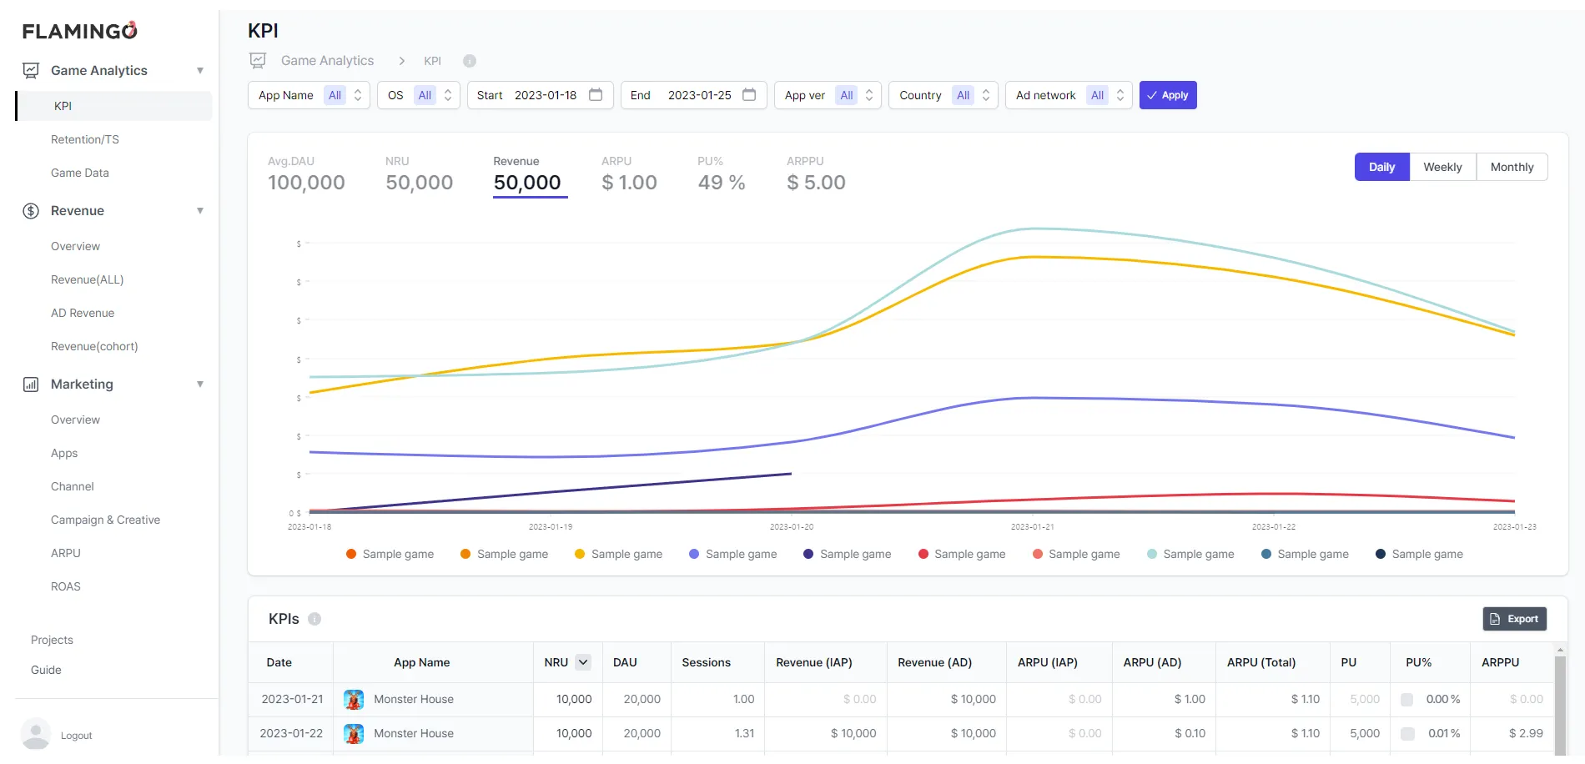Viewport: 1585px width, 764px height.
Task: Click the info icon next to KPI breadcrumb
Action: click(470, 61)
